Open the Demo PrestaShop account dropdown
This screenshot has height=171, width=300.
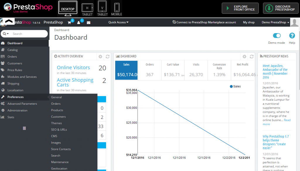(x=275, y=22)
